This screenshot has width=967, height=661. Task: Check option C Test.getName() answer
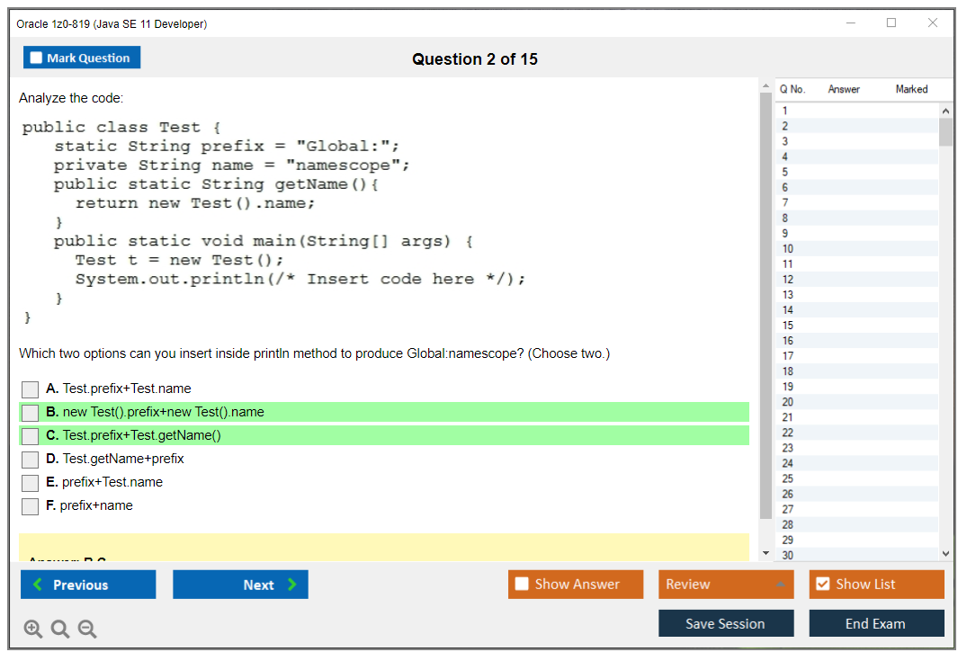coord(31,436)
